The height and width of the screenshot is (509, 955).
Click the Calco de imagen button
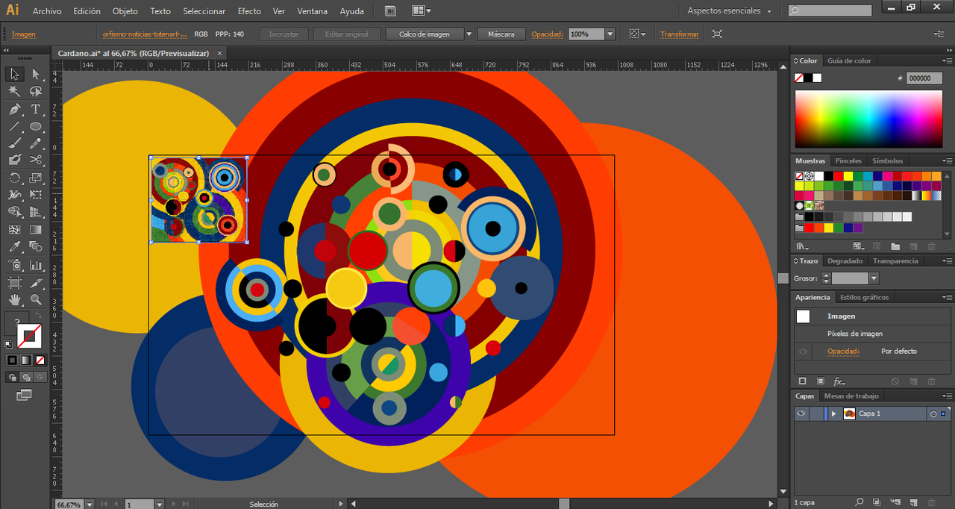[x=425, y=34]
